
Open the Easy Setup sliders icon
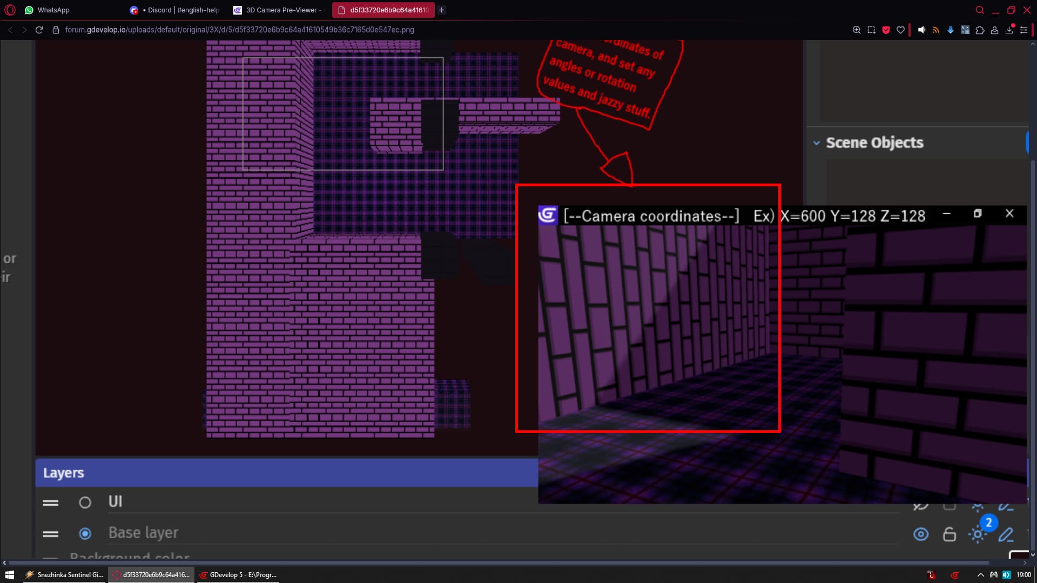[x=1023, y=30]
